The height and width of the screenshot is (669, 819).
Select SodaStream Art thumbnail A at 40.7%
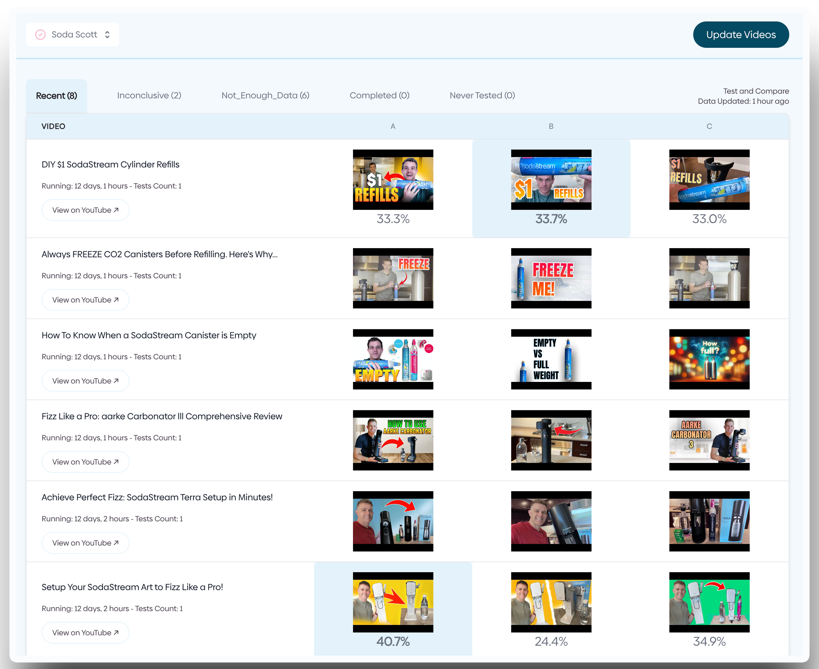coord(393,602)
